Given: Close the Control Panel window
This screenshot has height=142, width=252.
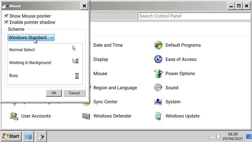Looking at the screenshot, I should coord(246,6).
